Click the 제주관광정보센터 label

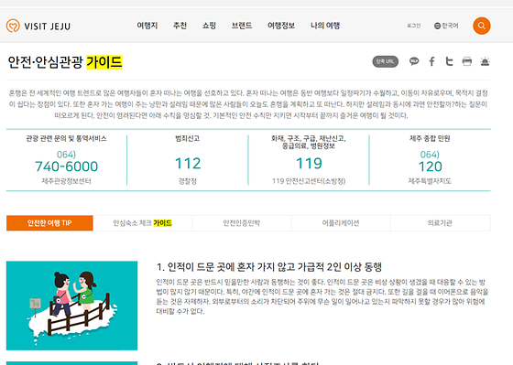click(66, 181)
